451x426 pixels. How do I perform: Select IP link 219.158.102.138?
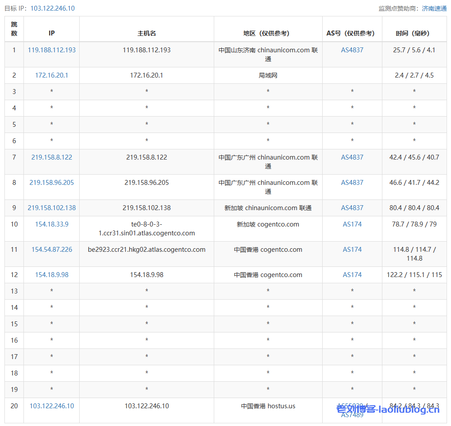[x=52, y=208]
